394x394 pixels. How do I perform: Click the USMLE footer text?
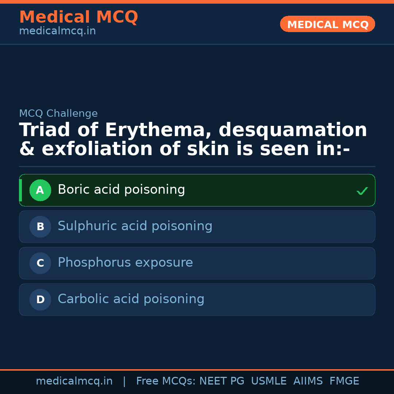[269, 381]
